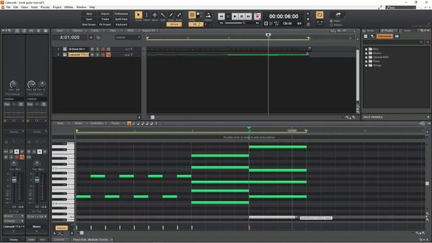The height and width of the screenshot is (243, 432).
Task: Click the Open button
Action: (89, 20)
